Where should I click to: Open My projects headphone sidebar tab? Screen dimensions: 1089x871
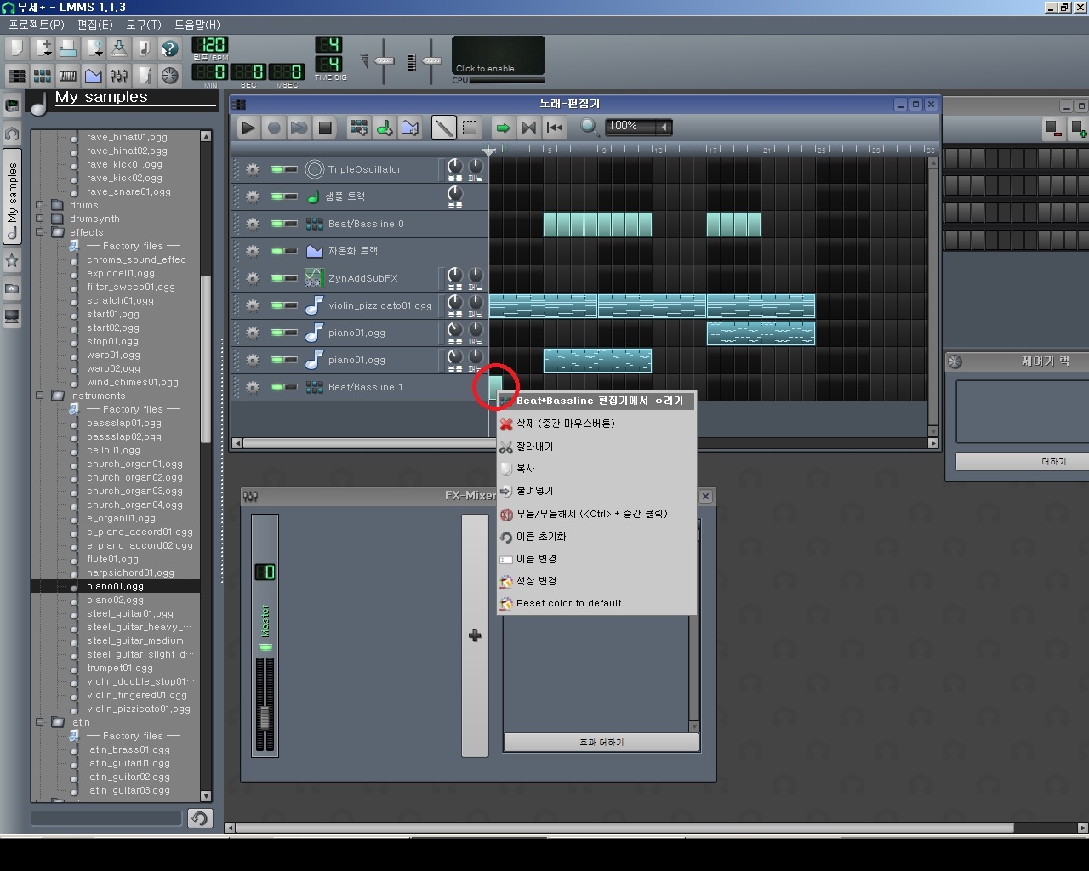[12, 134]
